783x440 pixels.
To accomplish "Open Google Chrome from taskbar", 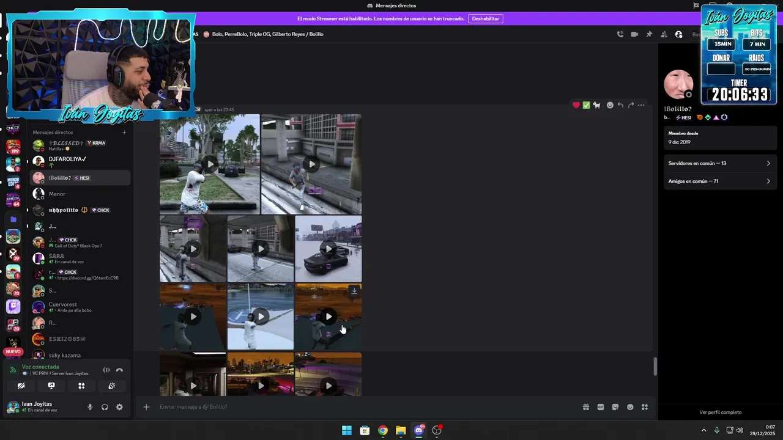I will (383, 430).
